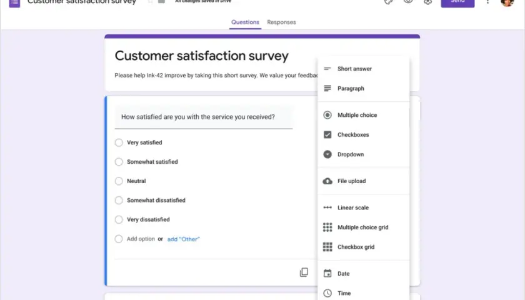Choose Short answer question type
Viewport: 525px width, 300px height.
point(364,69)
